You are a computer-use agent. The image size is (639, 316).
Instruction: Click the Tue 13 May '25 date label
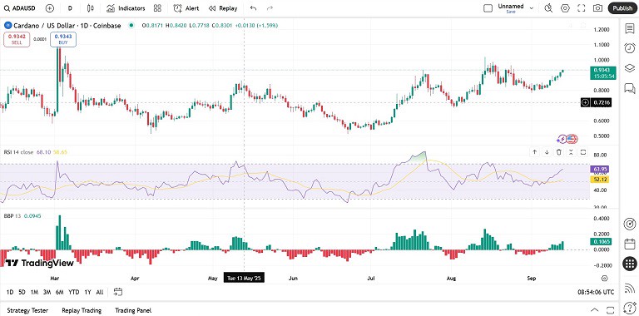[244, 278]
